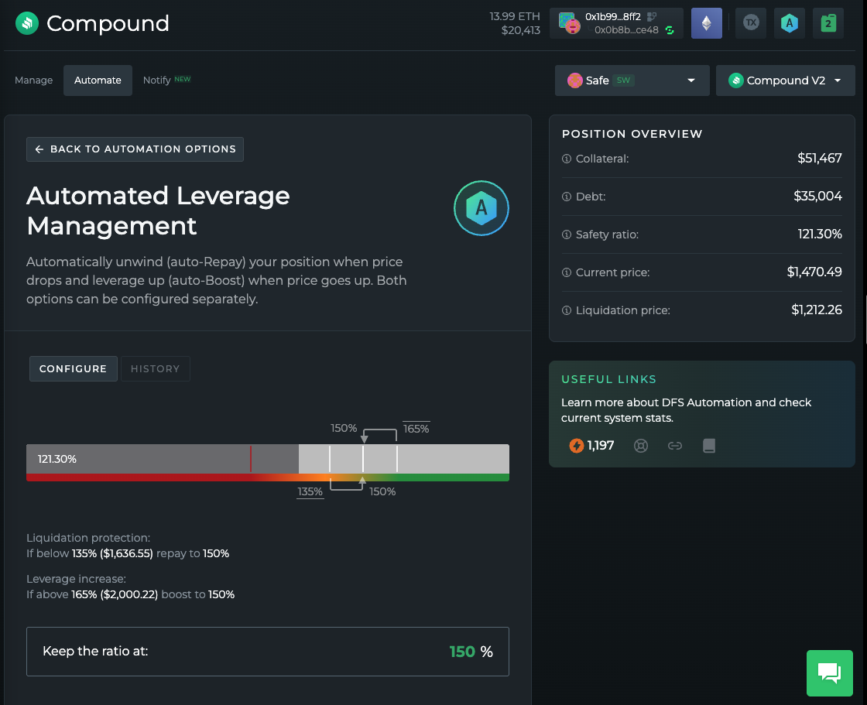Expand the Safe wallet dropdown

pyautogui.click(x=632, y=80)
